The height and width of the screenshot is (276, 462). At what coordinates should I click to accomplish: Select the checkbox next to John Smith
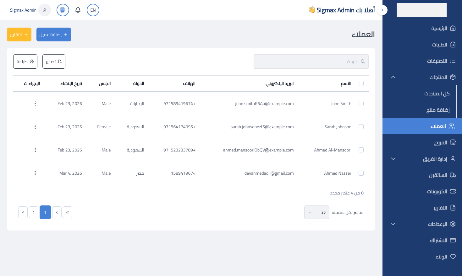coord(361,103)
